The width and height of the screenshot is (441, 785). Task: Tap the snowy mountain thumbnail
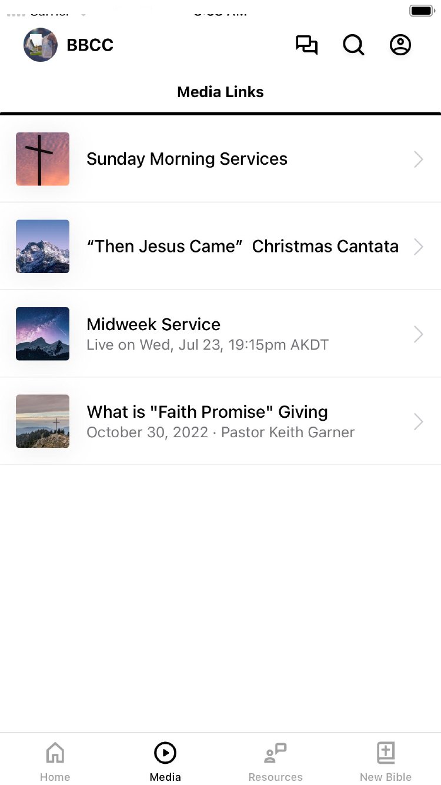[42, 247]
